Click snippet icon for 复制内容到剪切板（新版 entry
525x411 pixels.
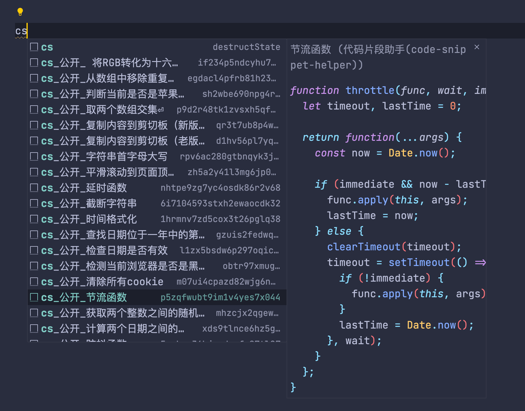[34, 125]
